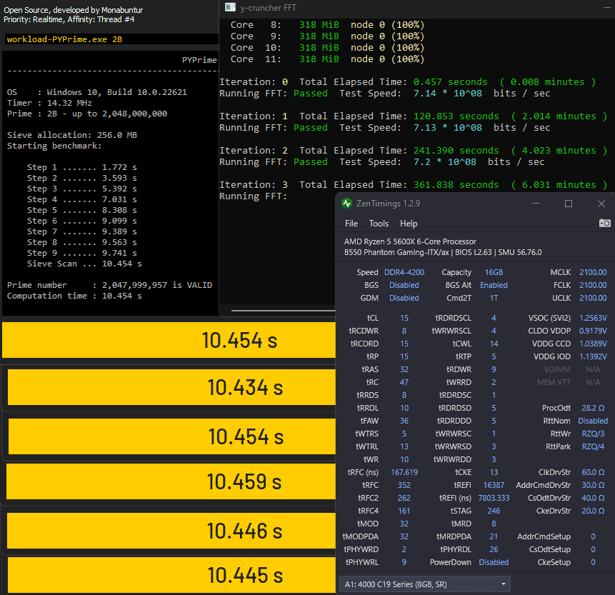Select the 10.446 s result bar

[171, 531]
